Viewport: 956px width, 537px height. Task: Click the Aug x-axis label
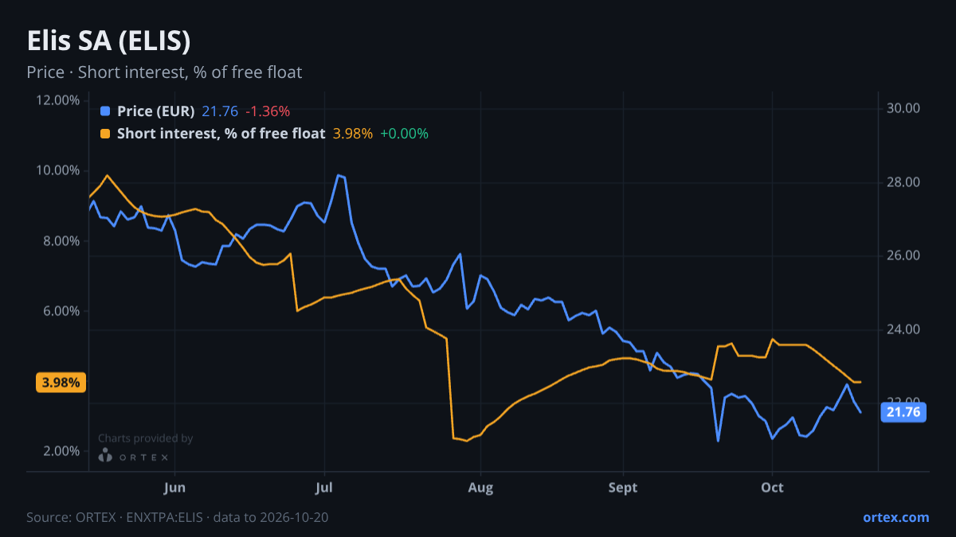pos(479,488)
